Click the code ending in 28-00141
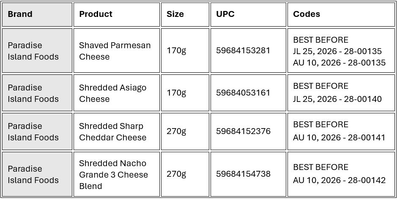 point(339,137)
